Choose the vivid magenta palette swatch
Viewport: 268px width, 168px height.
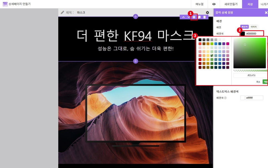click(228, 44)
